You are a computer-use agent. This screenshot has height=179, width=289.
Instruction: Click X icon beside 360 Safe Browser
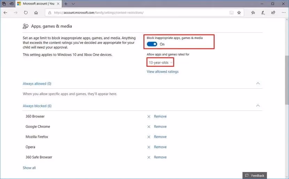tap(149, 157)
